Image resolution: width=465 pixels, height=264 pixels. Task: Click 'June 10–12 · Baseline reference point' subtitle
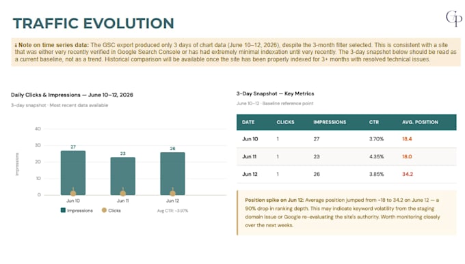[x=275, y=103]
